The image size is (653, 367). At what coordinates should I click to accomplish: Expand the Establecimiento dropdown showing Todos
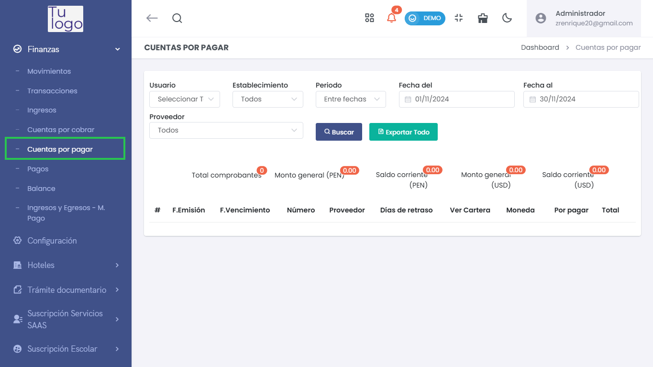coord(267,99)
